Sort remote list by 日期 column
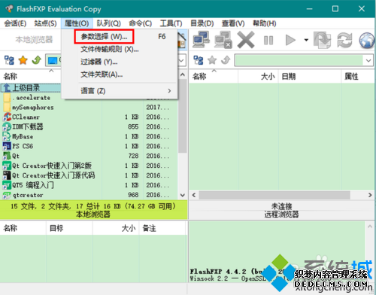Screen dimensions: 376x295 coord(310,76)
